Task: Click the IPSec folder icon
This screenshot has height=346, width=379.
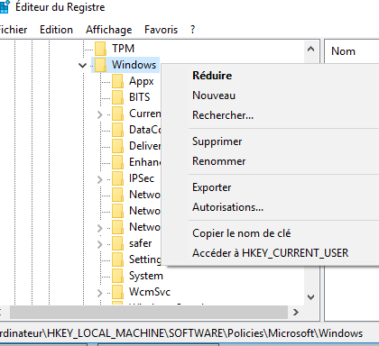Action: [118, 178]
